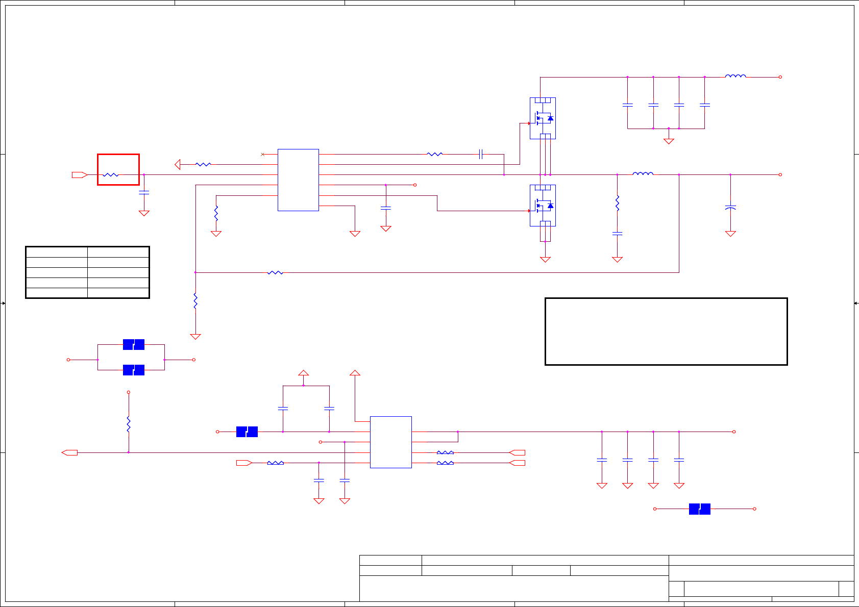
Task: Select the controller IC box with the no-connect pin
Action: 298,180
